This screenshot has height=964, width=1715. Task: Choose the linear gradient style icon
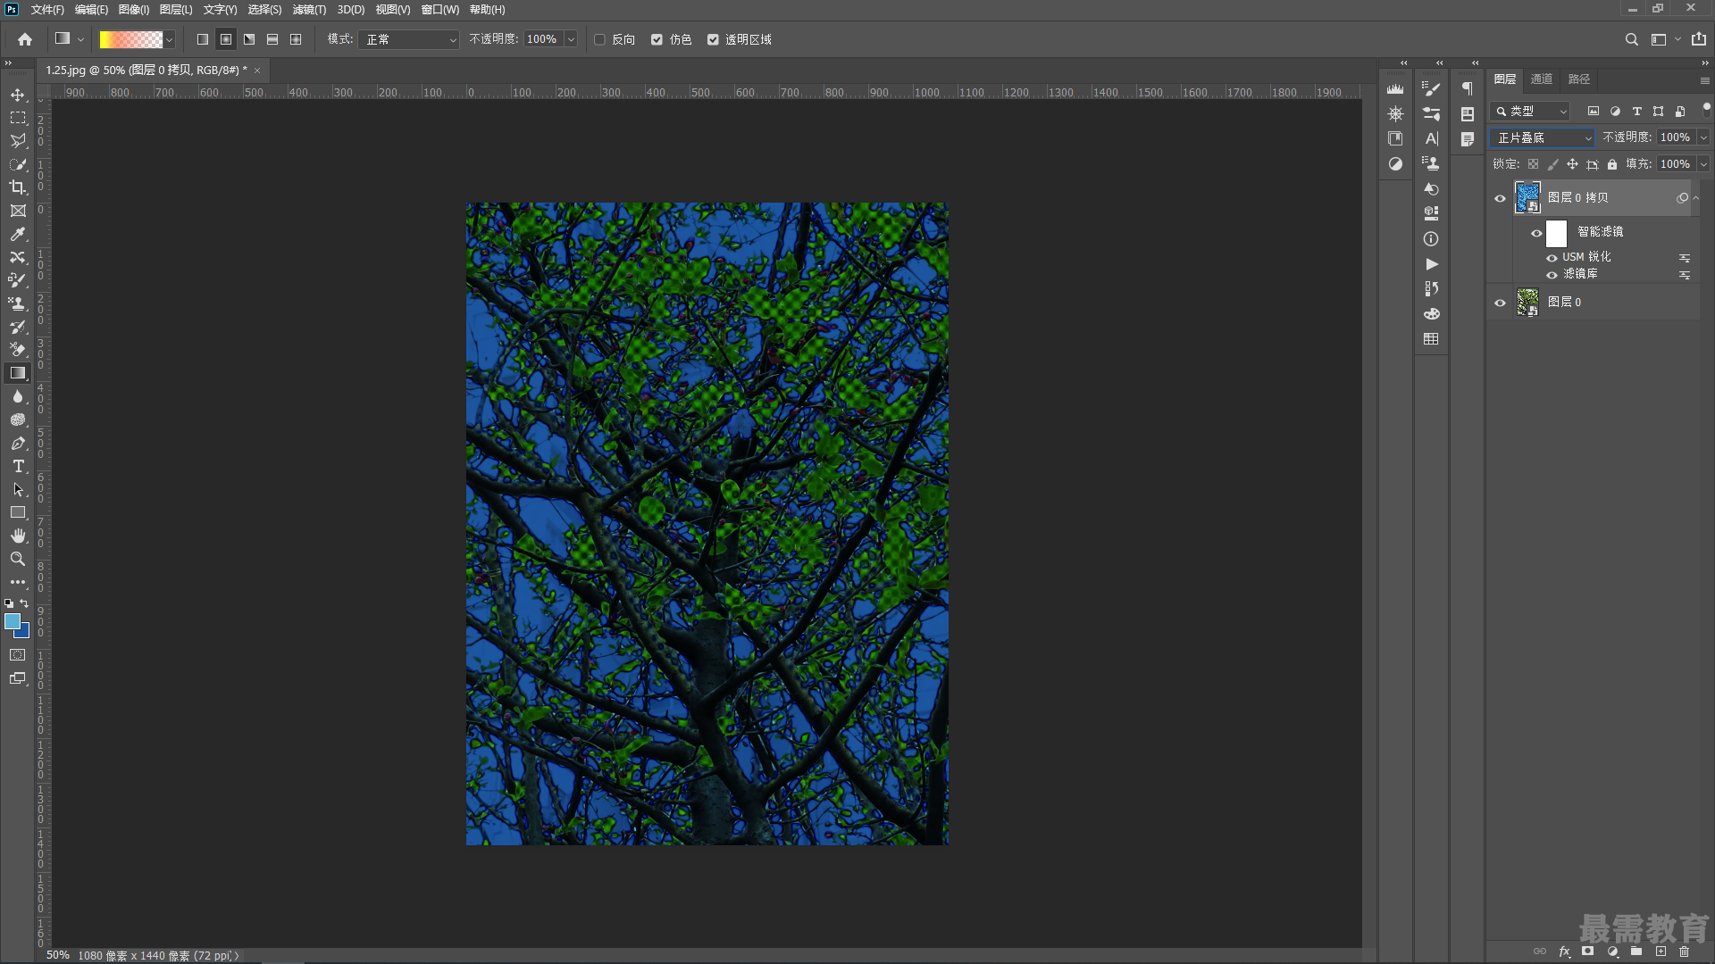[203, 39]
